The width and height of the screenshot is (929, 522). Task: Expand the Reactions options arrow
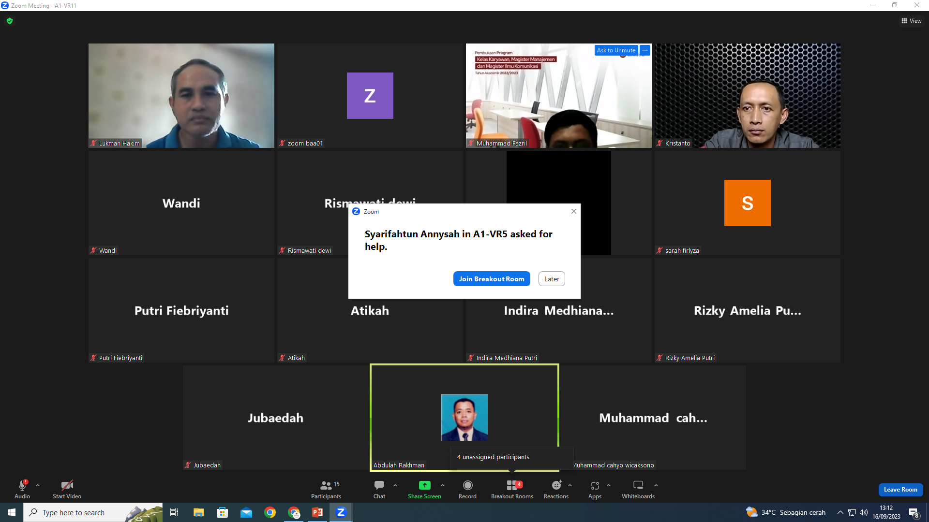click(x=570, y=485)
